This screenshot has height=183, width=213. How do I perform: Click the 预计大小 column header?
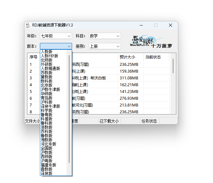pos(127,57)
